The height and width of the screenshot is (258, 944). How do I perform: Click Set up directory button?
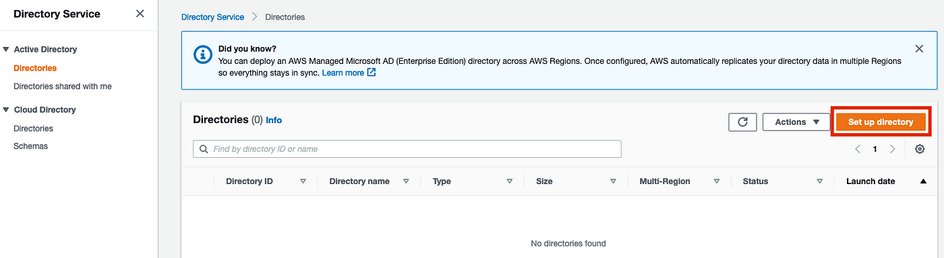(x=881, y=122)
